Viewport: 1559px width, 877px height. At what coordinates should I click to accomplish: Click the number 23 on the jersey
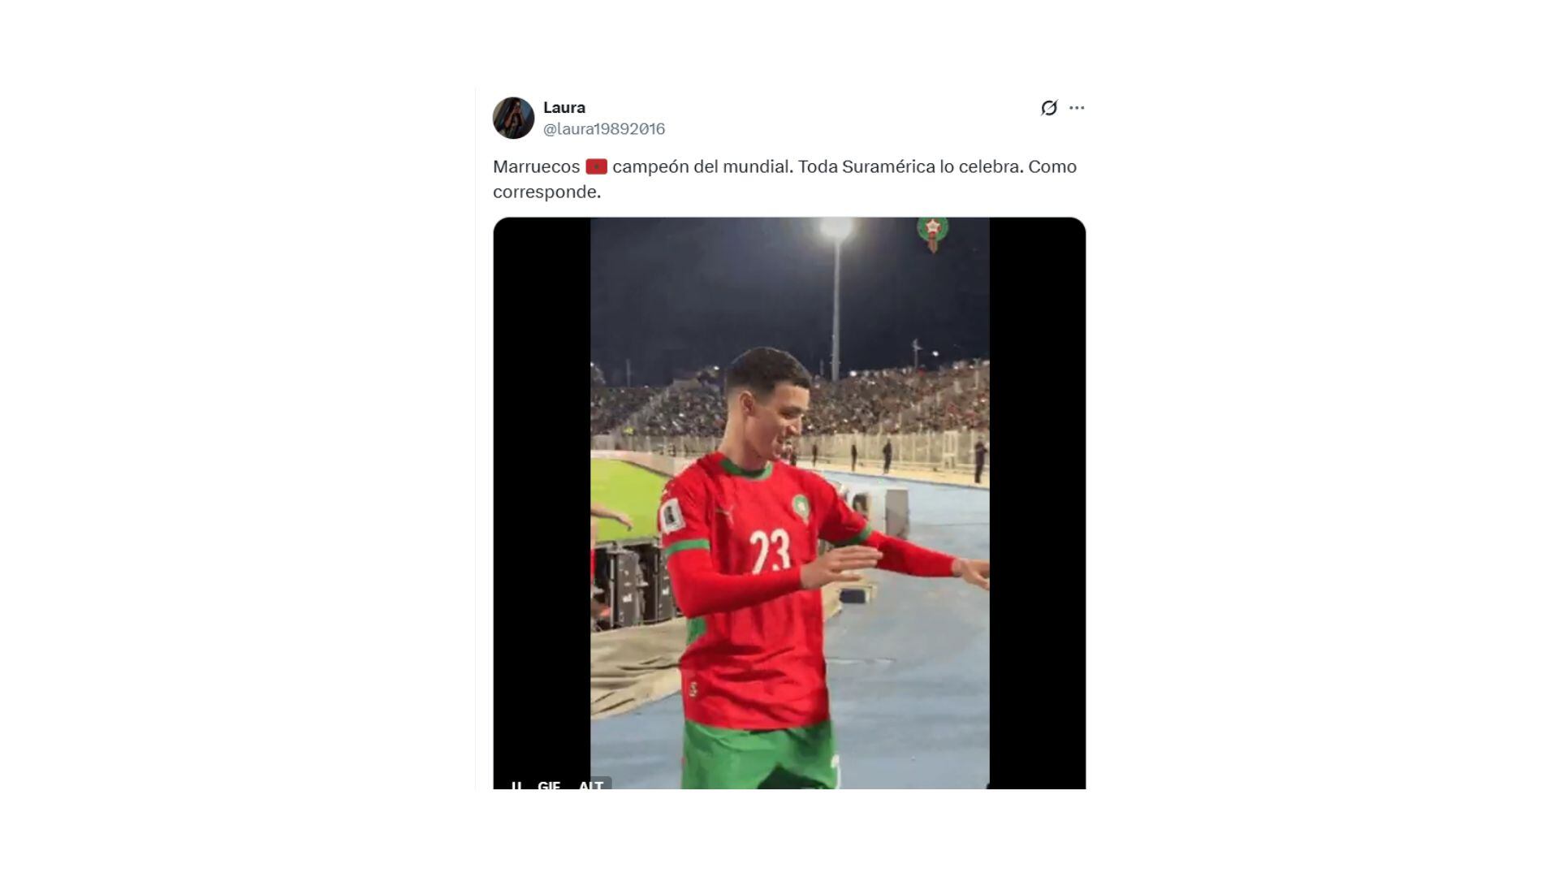[770, 552]
